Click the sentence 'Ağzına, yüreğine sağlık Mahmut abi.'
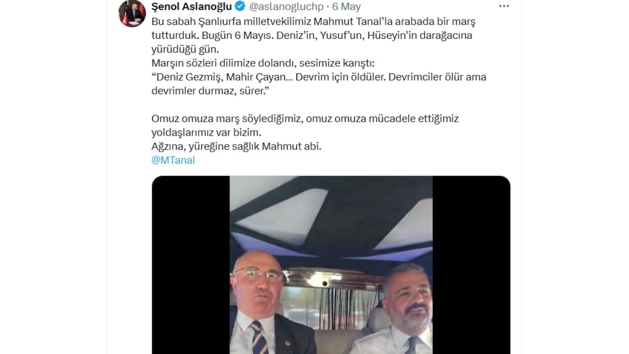 coord(236,147)
